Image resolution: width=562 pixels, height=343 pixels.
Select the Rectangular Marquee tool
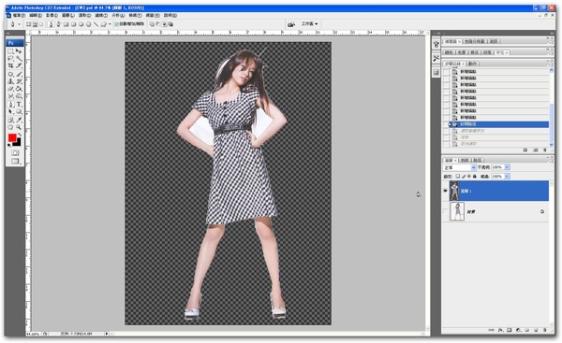[10, 51]
